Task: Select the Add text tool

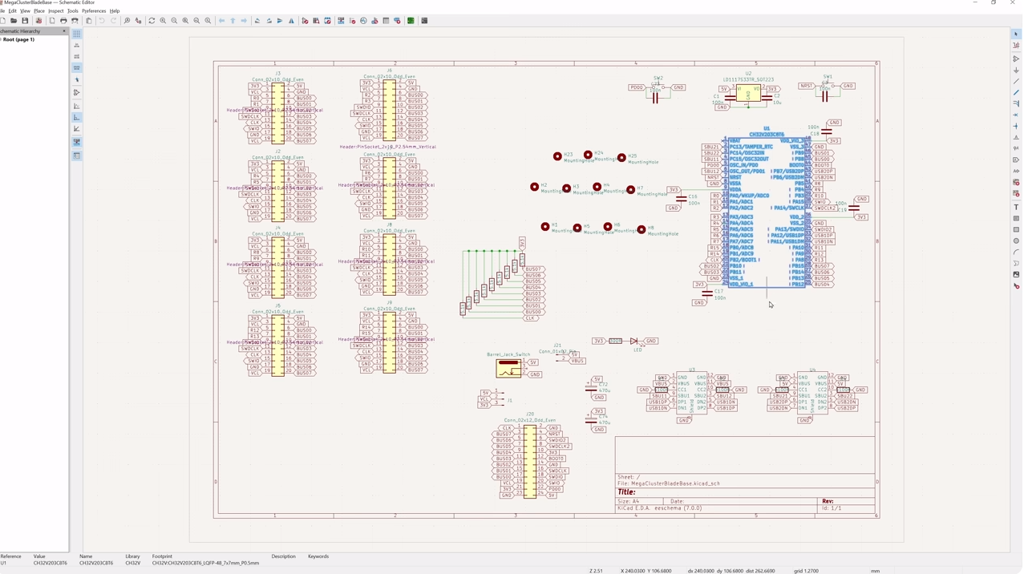Action: [x=1016, y=207]
